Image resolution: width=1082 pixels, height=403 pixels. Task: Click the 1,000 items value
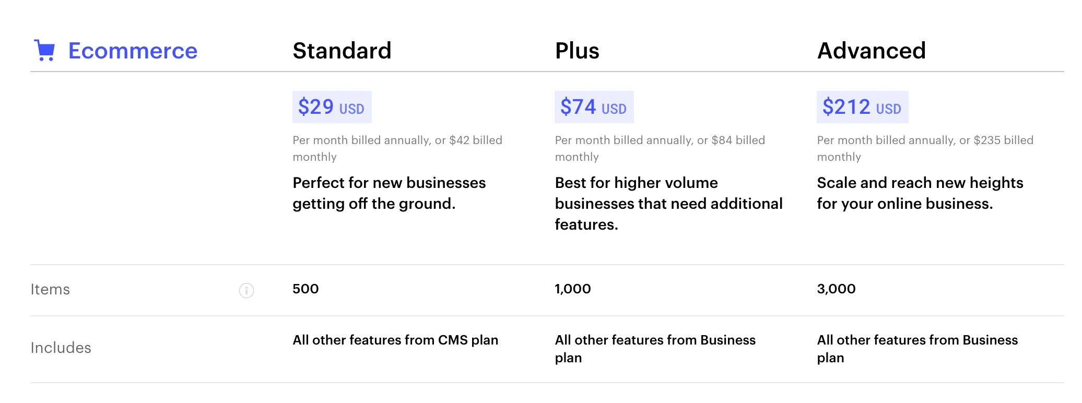point(572,289)
